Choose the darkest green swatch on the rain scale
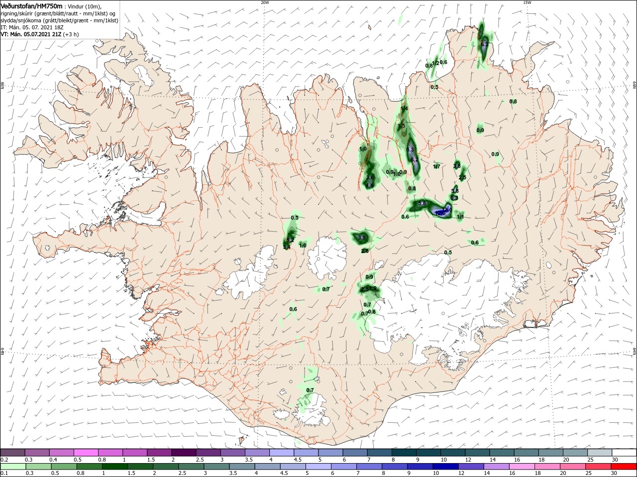Screen dimensions: 637x477 coord(114,467)
